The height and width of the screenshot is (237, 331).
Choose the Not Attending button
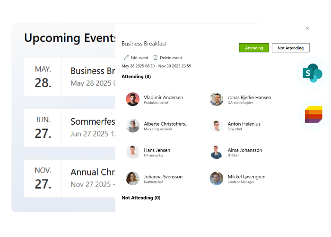click(291, 48)
